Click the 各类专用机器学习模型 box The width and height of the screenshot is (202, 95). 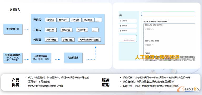click(89, 40)
